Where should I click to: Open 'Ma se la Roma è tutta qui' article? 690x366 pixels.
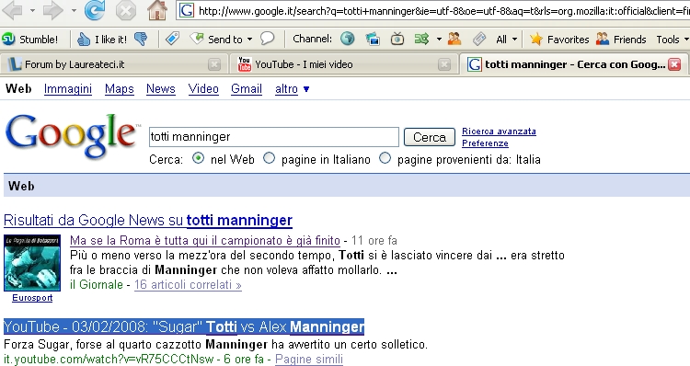[205, 241]
